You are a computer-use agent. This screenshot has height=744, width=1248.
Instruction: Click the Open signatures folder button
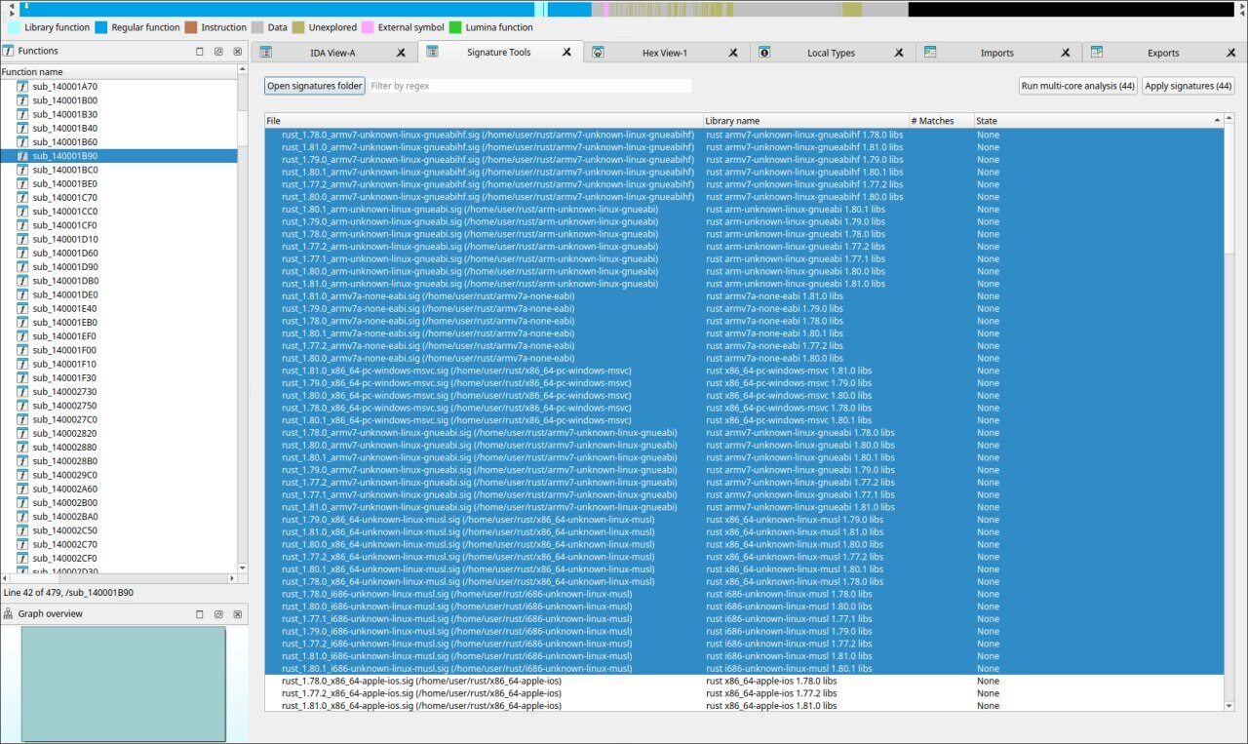(x=314, y=85)
